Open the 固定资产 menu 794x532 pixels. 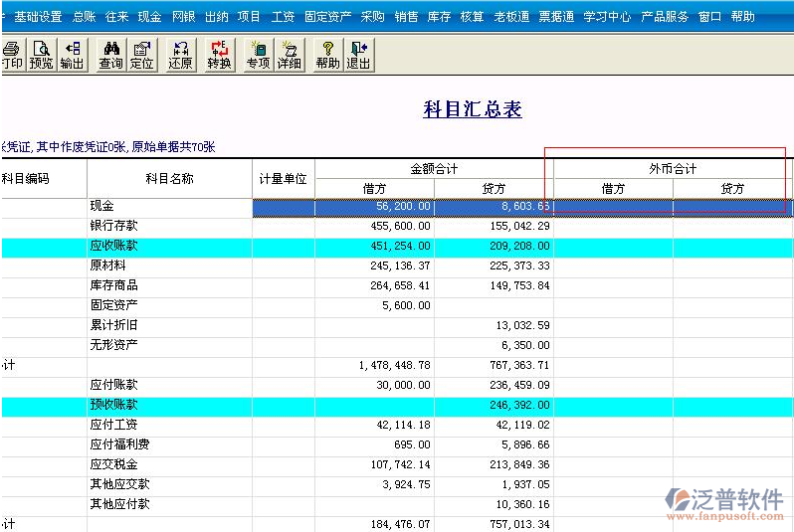coord(327,17)
